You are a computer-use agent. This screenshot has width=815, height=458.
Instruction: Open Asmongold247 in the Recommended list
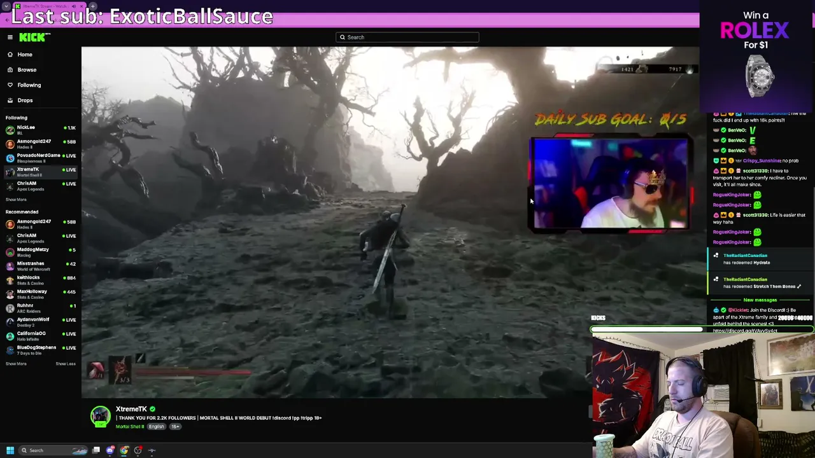pos(41,224)
